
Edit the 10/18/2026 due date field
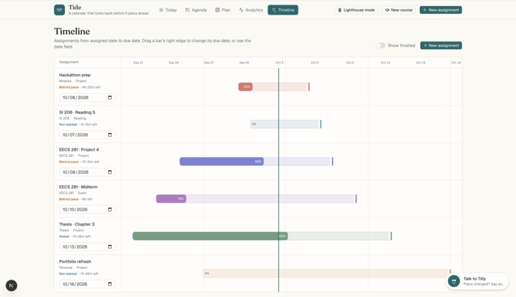(87, 284)
